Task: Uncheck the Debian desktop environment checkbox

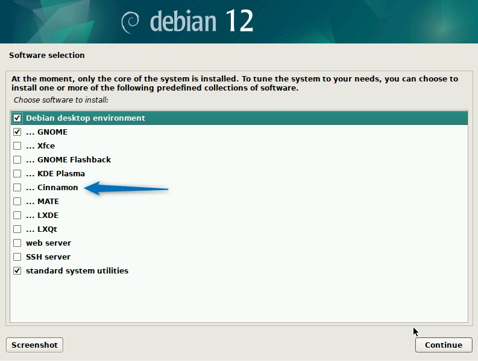Action: tap(17, 118)
